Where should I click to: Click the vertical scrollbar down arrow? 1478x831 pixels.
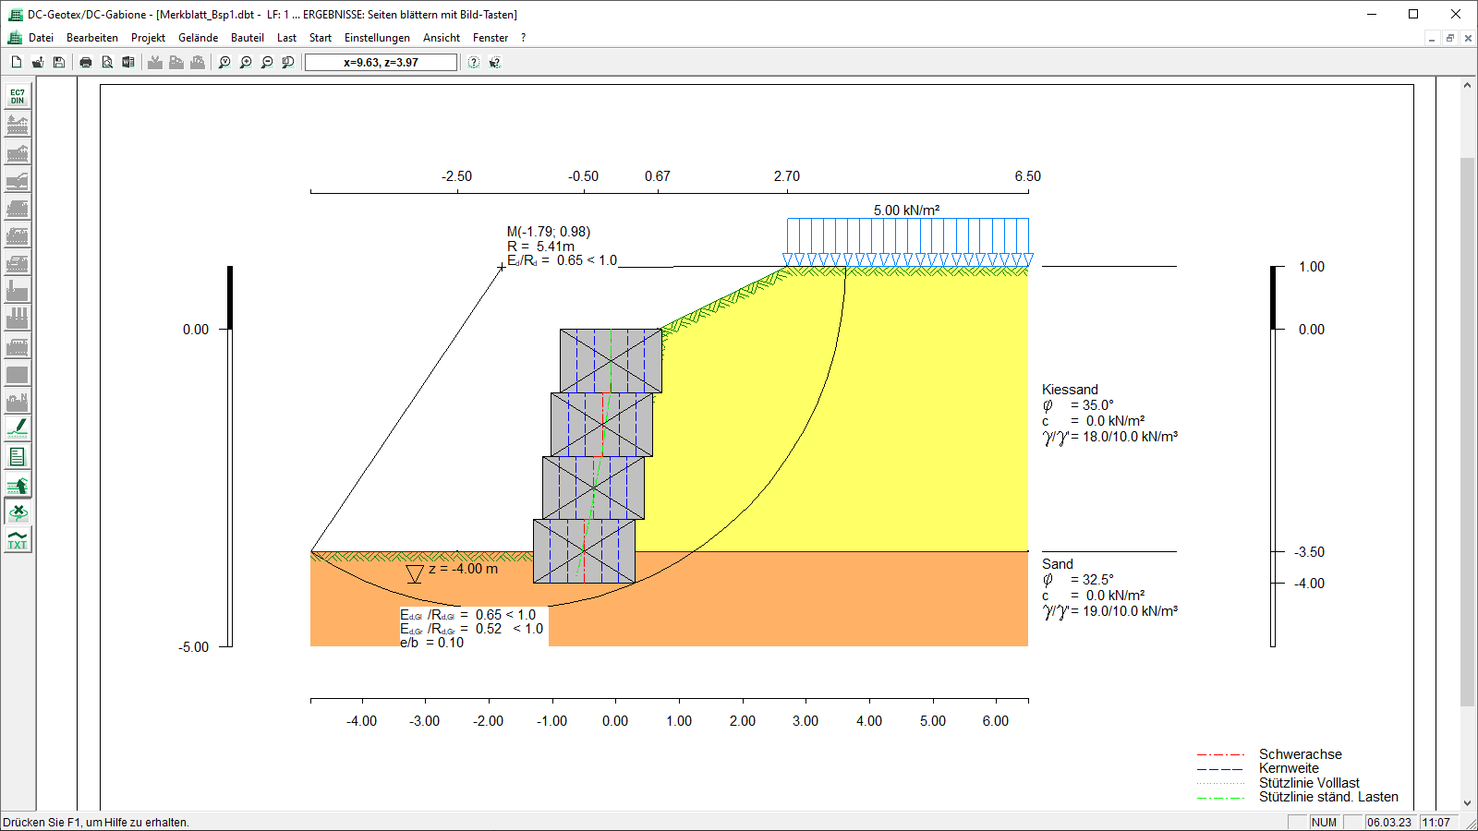(1467, 803)
